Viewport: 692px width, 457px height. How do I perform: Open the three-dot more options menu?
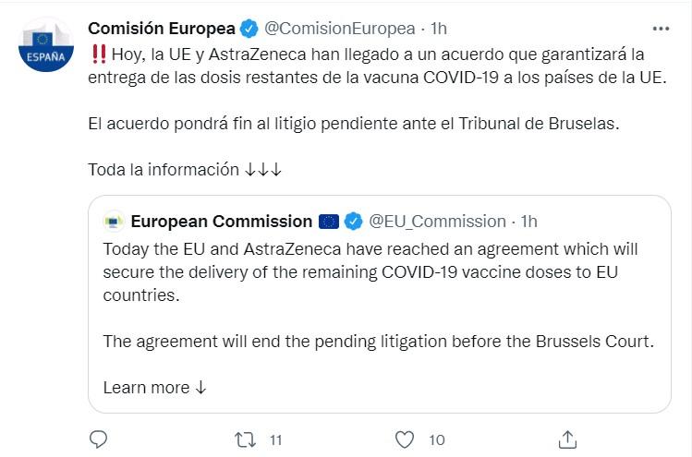(x=661, y=28)
